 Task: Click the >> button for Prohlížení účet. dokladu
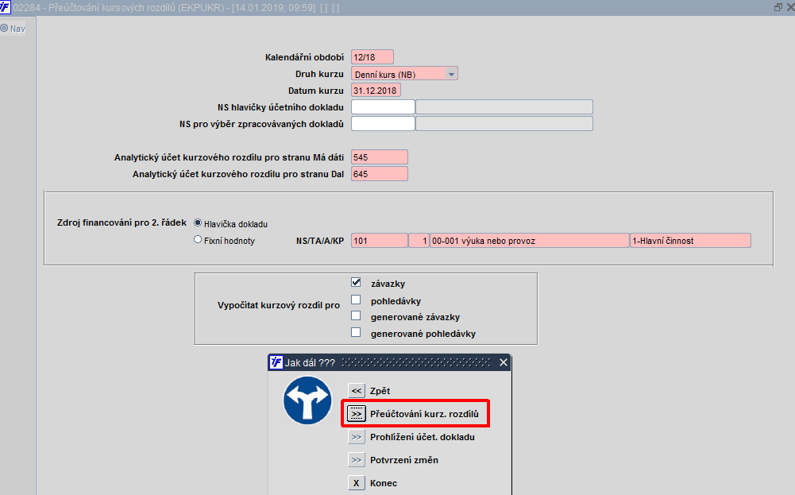(x=357, y=437)
